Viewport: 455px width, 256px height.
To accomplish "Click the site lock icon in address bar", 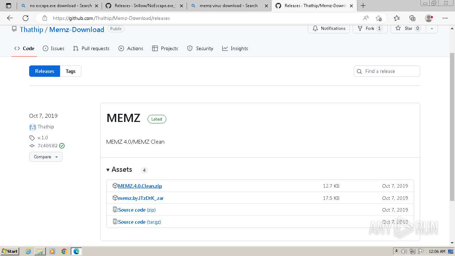I will tap(44, 18).
